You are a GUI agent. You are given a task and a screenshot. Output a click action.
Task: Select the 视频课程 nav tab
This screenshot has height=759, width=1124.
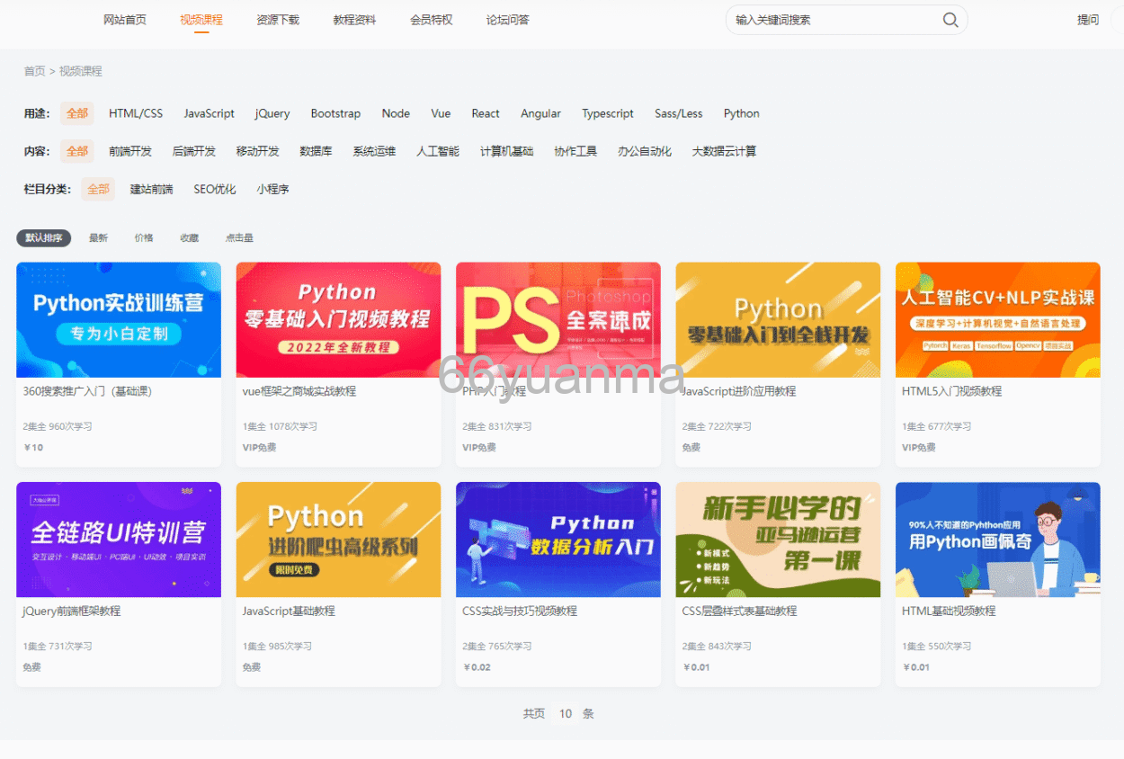(x=201, y=20)
